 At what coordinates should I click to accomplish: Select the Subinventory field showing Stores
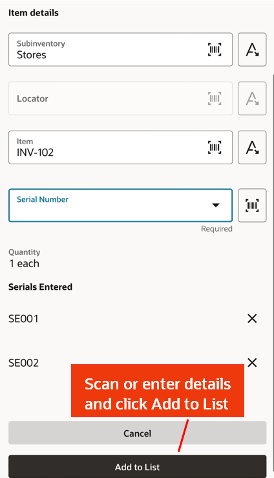click(x=121, y=49)
